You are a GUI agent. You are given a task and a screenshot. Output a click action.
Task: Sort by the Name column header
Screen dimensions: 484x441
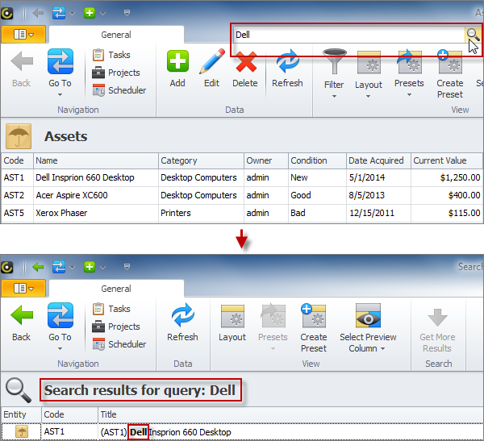click(x=96, y=160)
